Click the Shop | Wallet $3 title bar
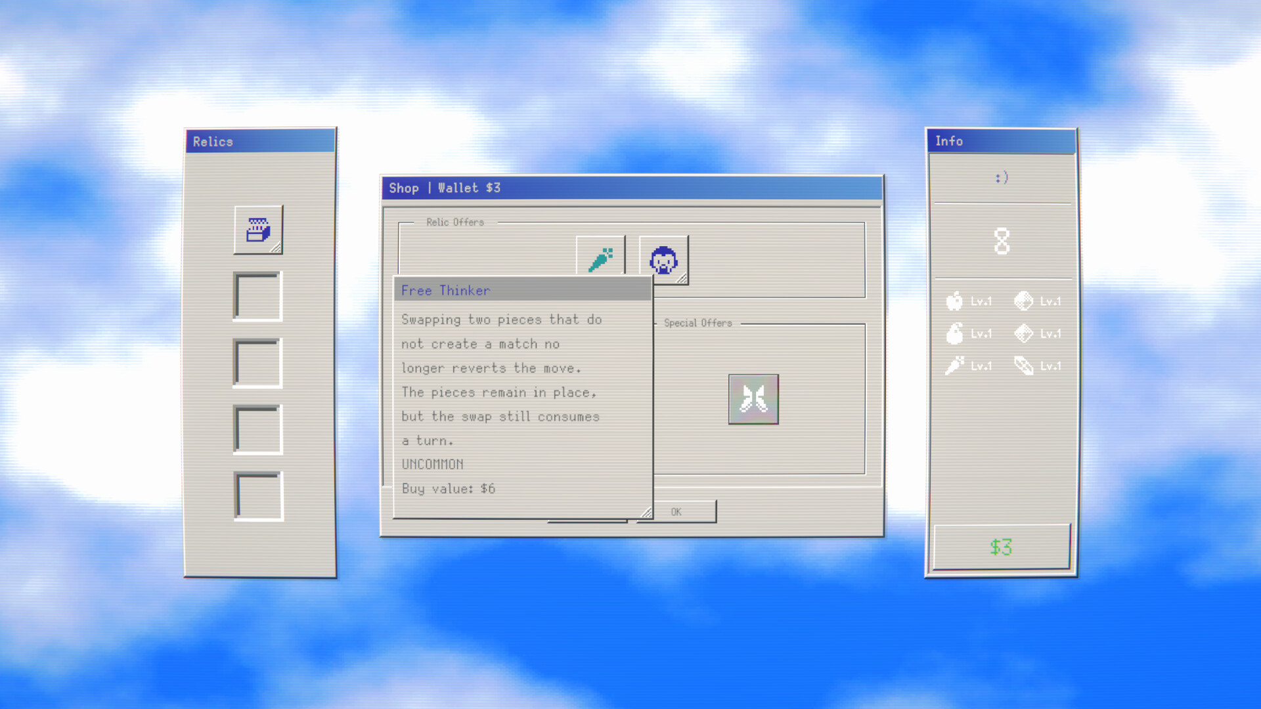1261x709 pixels. tap(632, 188)
